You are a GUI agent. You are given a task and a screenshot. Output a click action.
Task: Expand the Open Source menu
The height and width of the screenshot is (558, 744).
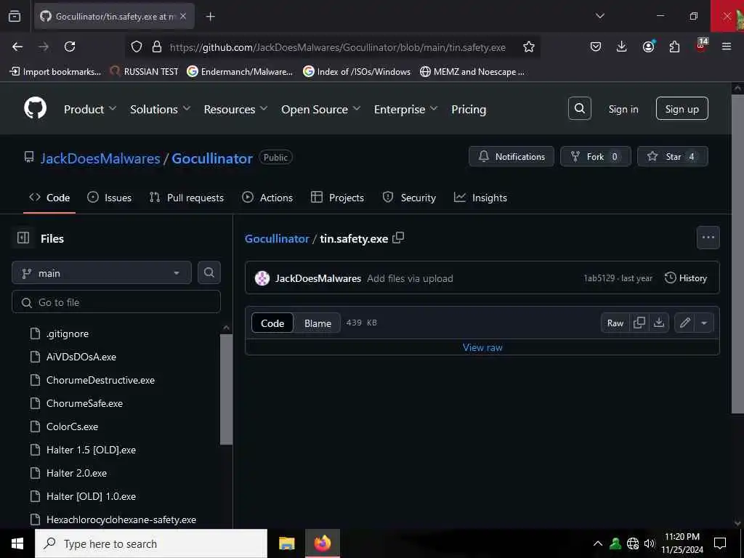coord(320,109)
